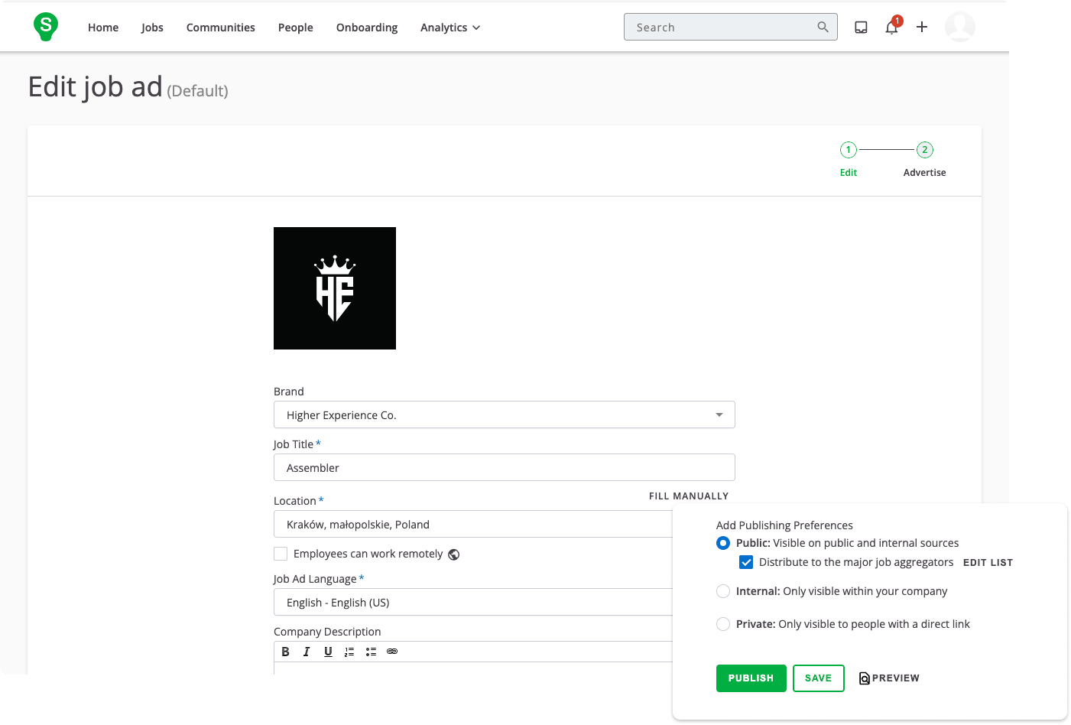Open the user profile avatar
1071x725 pixels.
coord(959,28)
